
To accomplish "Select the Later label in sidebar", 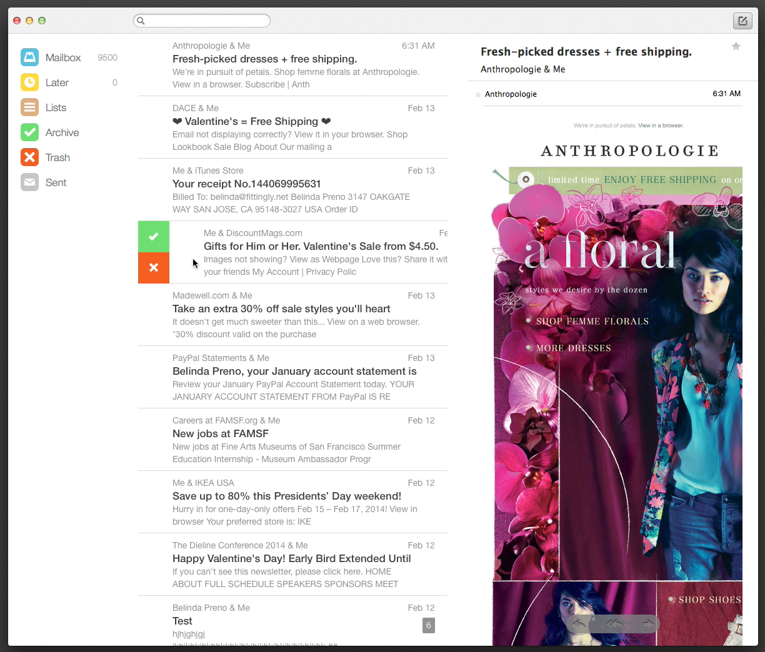I will [x=57, y=82].
